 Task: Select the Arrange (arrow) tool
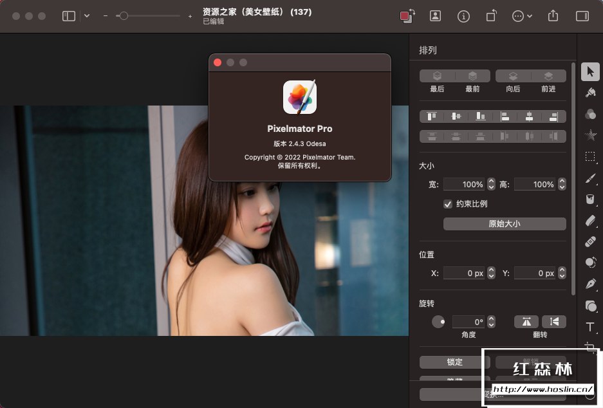[x=590, y=71]
